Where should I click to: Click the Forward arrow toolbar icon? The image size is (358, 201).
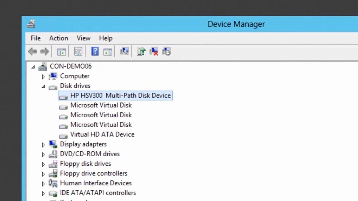coord(45,51)
